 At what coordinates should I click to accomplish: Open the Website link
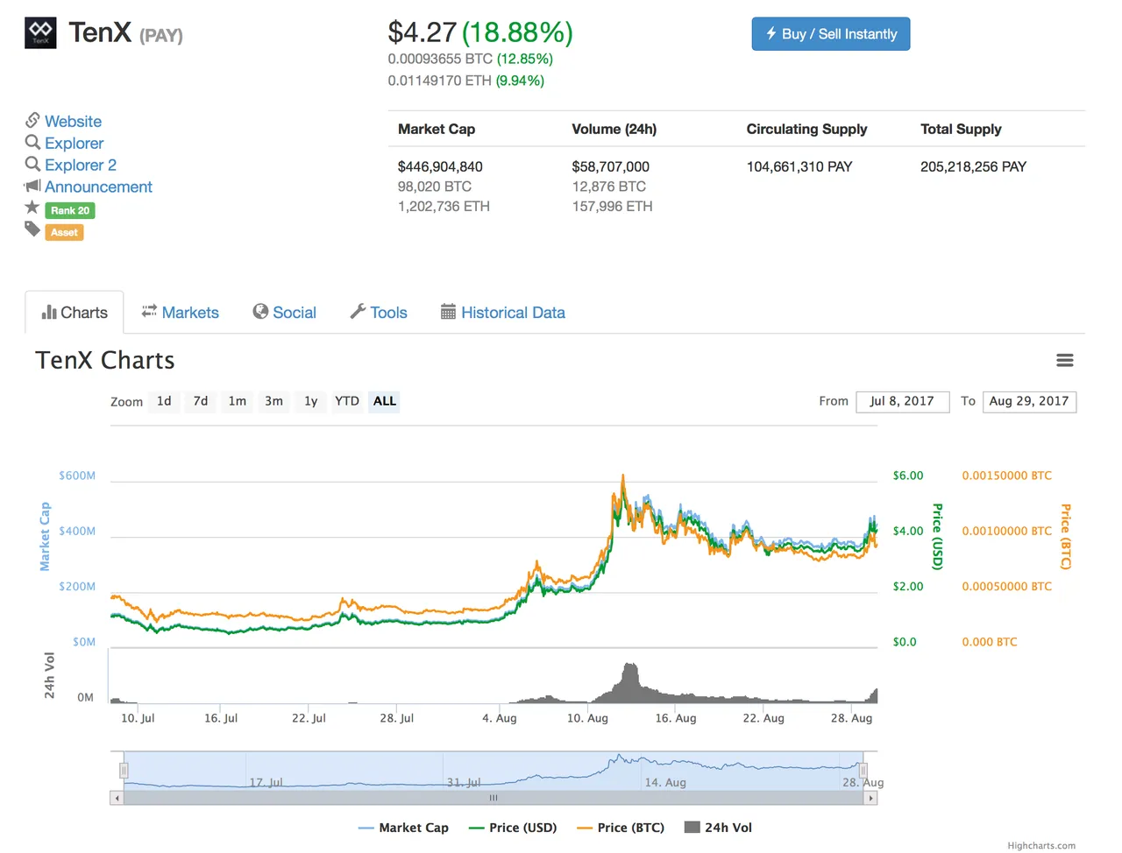click(x=74, y=122)
